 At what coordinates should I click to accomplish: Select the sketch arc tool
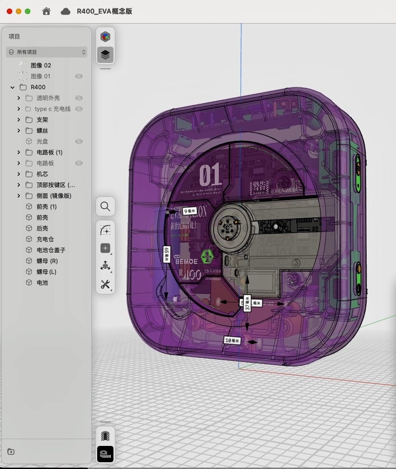[105, 230]
